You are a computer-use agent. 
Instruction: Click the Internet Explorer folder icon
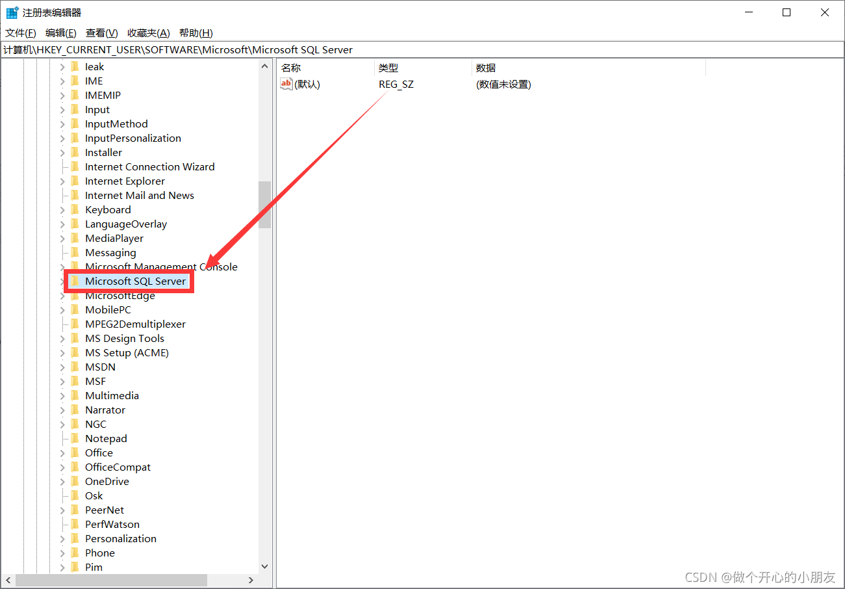[x=75, y=181]
